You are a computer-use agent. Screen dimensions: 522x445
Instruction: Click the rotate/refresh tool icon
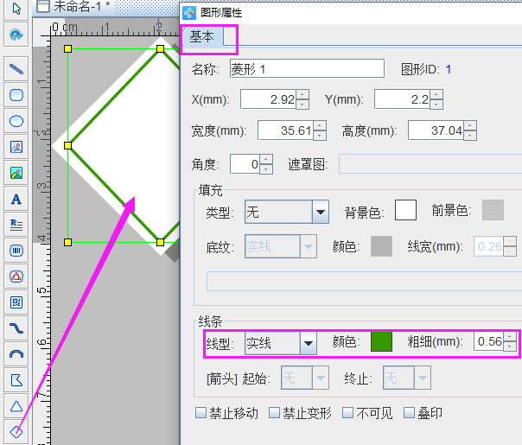click(16, 35)
